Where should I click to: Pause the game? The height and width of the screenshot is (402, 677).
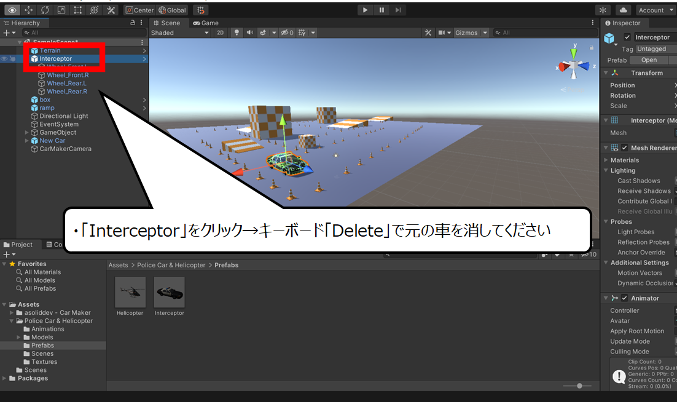pos(382,10)
